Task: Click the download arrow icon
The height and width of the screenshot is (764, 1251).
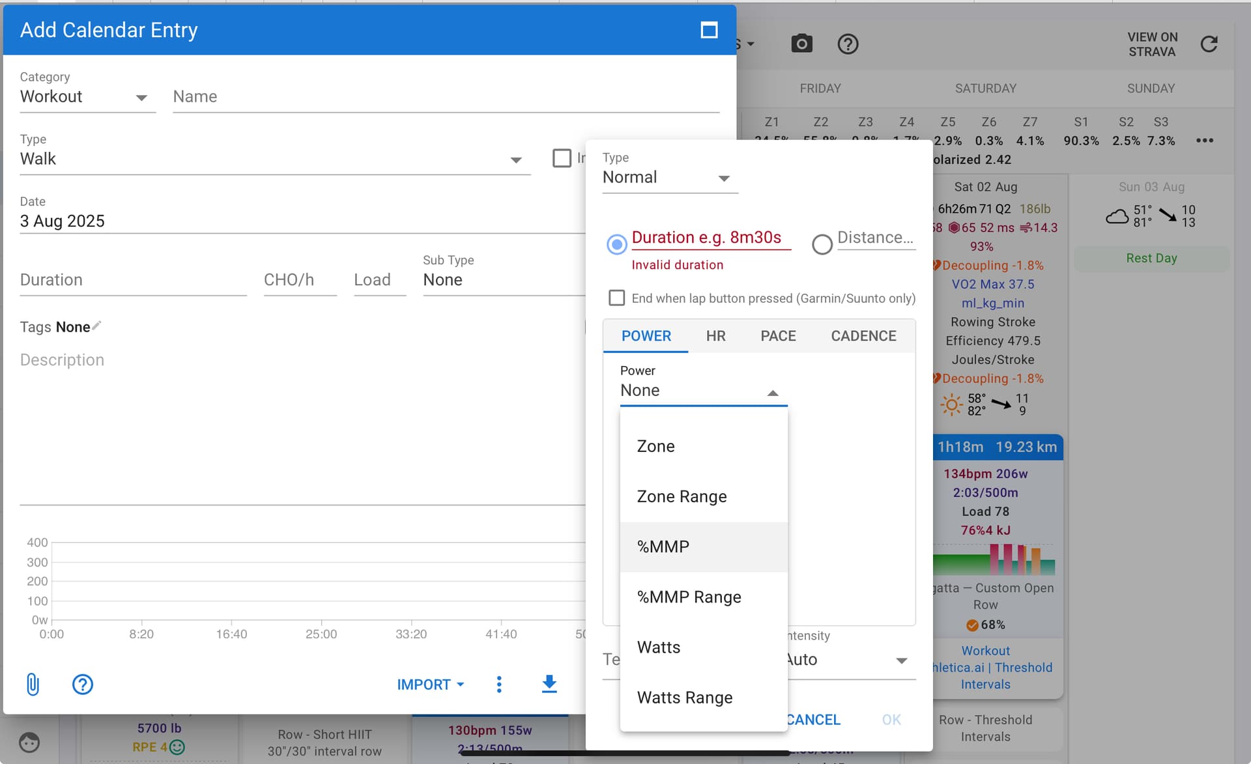Action: 549,684
